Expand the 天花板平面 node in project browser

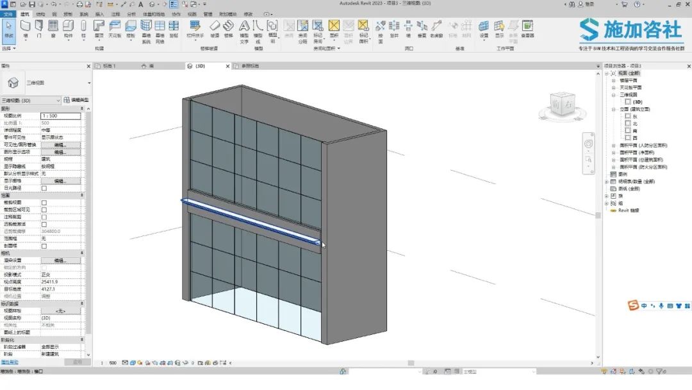pos(613,87)
